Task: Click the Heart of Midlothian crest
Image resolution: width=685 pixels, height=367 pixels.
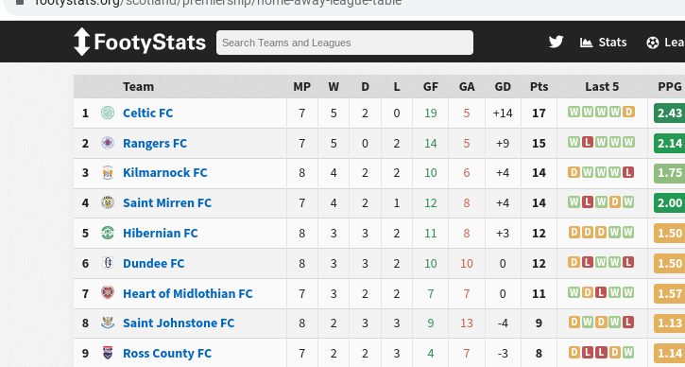Action: pos(108,292)
